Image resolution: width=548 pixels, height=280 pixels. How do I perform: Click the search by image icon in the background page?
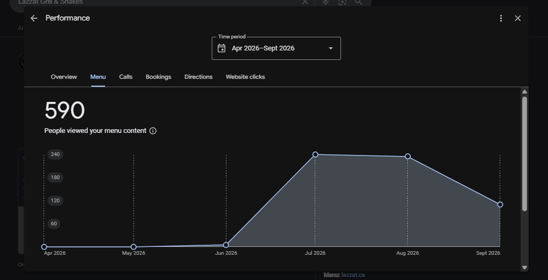[342, 2]
